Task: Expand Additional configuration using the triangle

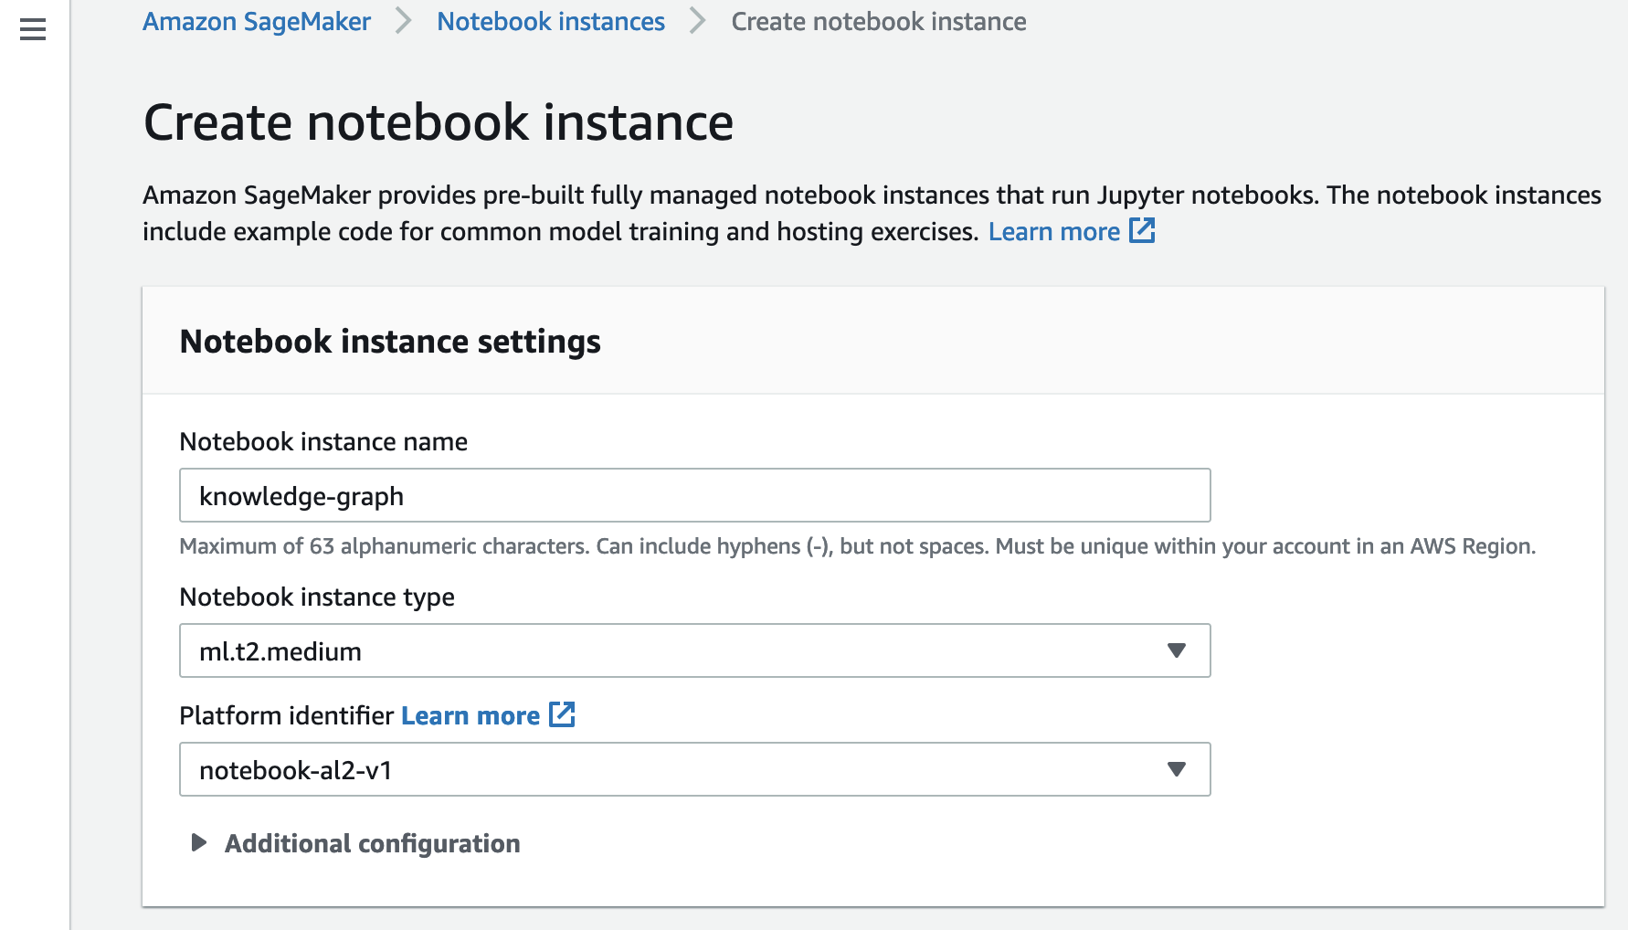Action: [198, 842]
